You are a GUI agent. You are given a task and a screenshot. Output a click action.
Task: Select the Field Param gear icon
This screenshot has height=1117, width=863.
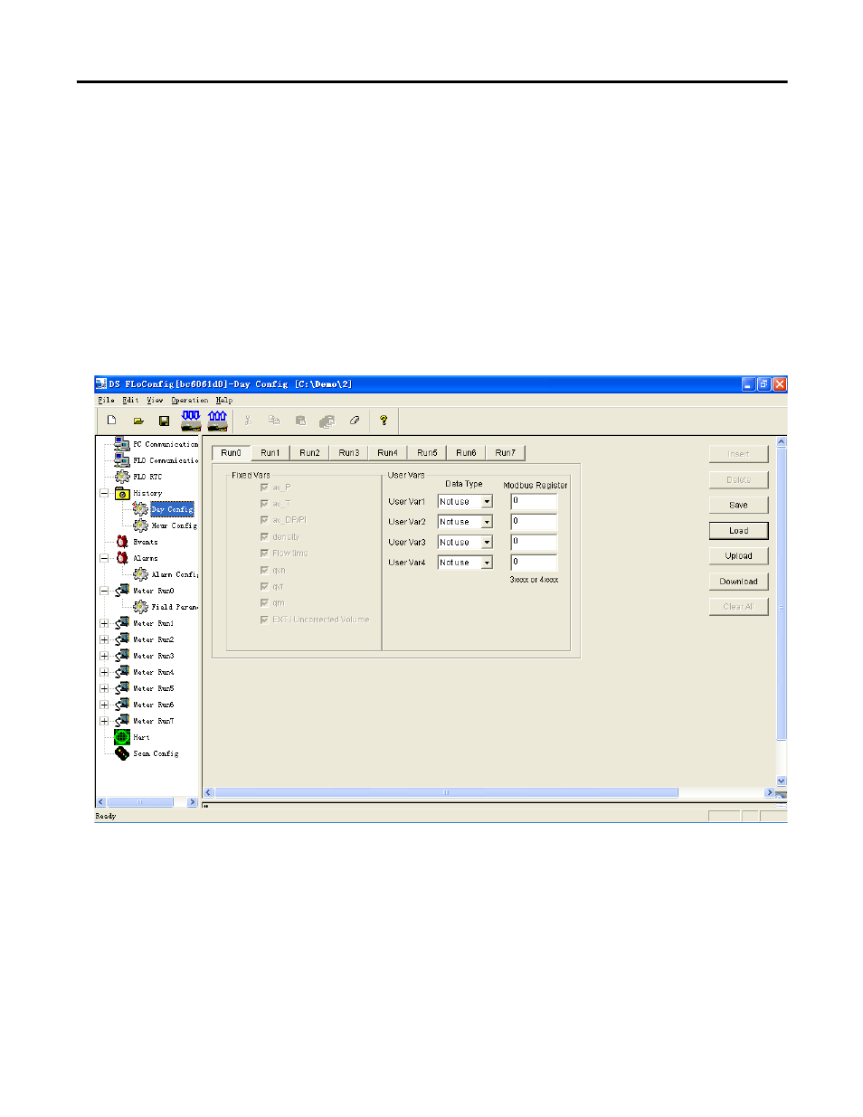pos(140,607)
